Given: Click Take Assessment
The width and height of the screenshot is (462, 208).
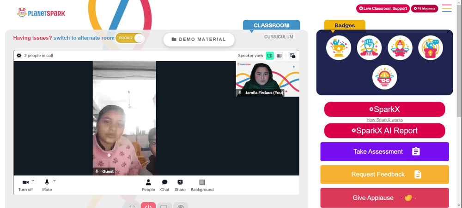Looking at the screenshot, I should click(384, 152).
